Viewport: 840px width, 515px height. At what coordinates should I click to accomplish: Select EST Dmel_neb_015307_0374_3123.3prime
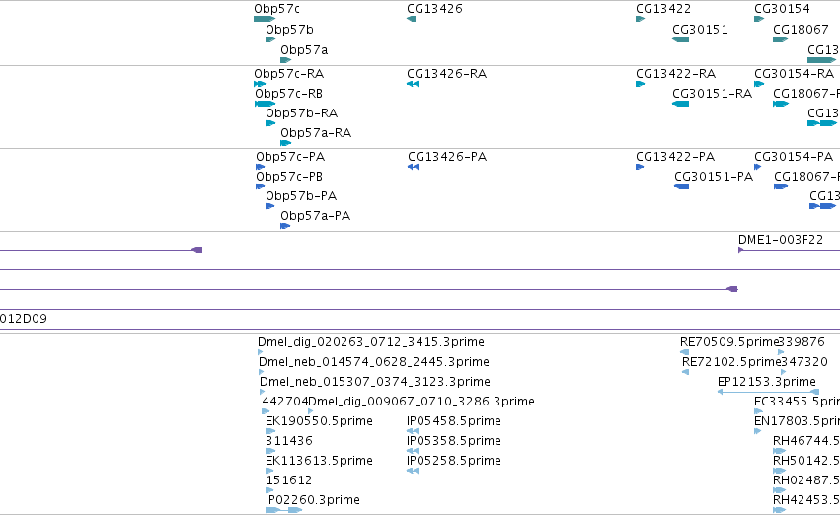pos(375,382)
